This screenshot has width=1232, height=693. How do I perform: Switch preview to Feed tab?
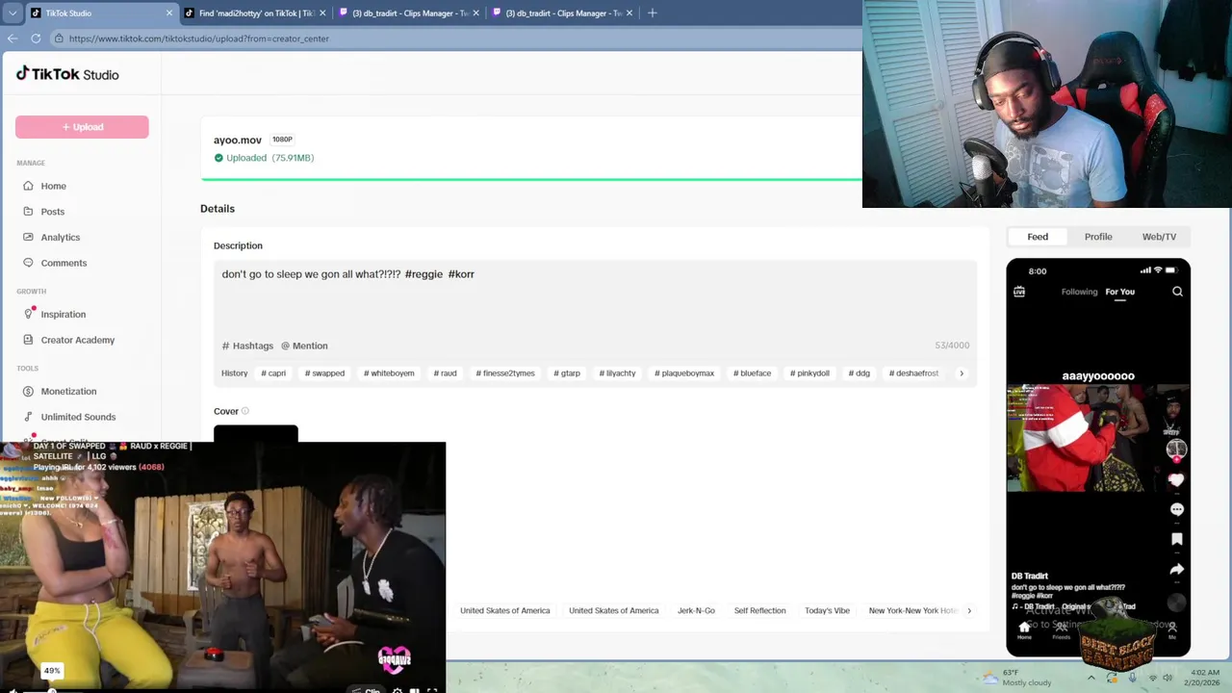[1038, 237]
